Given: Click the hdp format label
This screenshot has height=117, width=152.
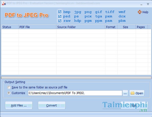Looking at the screenshot, I should pos(78,21).
